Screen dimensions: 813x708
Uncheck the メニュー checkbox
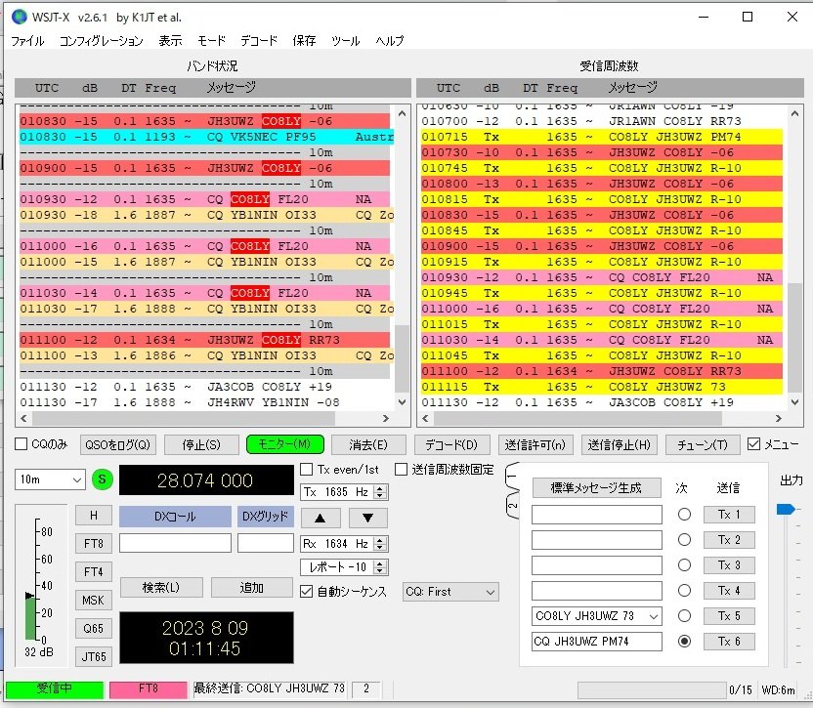tap(754, 444)
